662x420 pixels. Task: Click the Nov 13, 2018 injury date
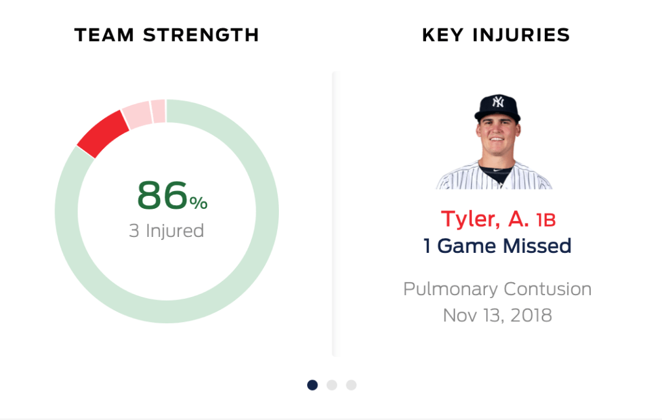click(x=497, y=315)
